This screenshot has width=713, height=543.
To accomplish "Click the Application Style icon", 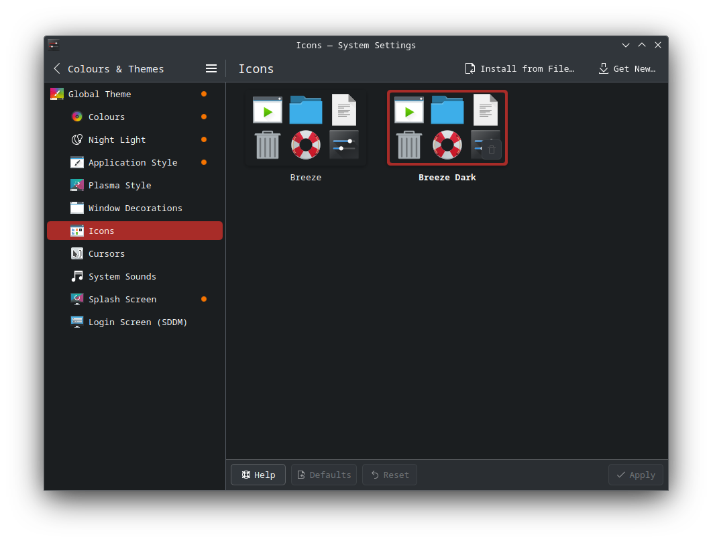I will point(77,162).
